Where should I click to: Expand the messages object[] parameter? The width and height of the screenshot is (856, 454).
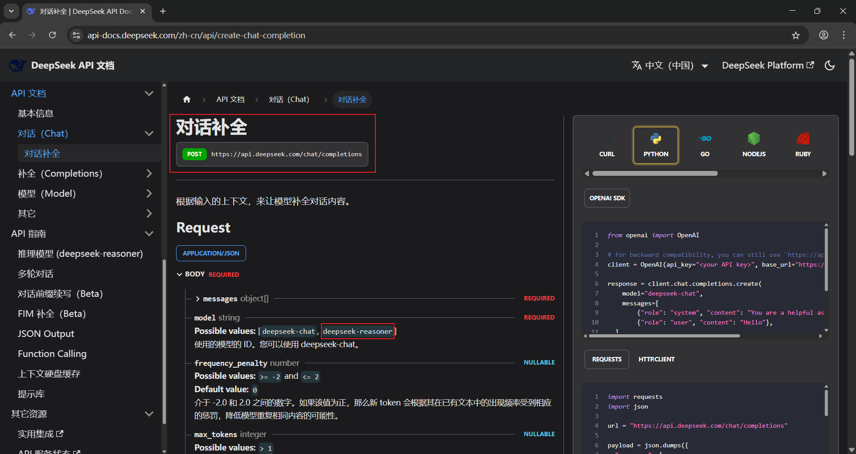(x=198, y=299)
